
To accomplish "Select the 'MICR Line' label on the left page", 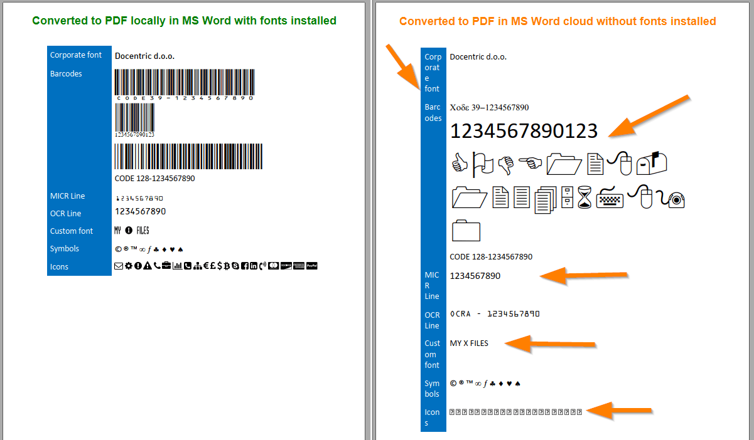I will click(x=67, y=196).
